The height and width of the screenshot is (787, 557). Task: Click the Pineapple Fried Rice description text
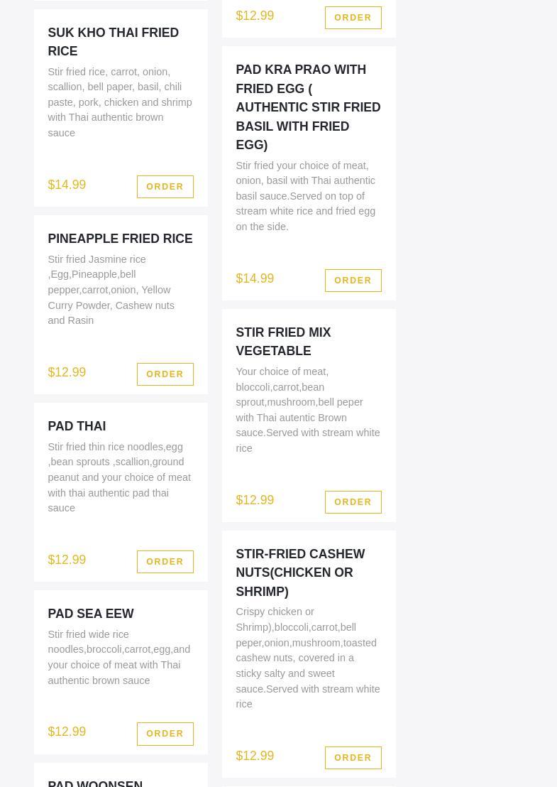[x=111, y=290]
